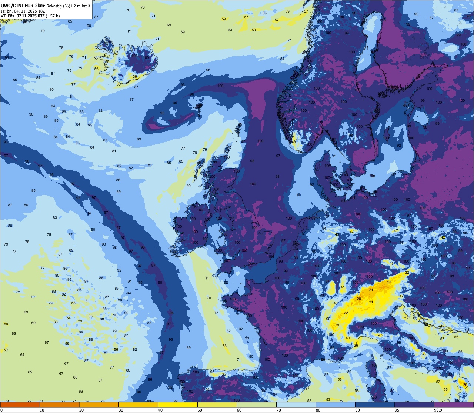Click the 10–20 orange legend swatch
This screenshot has width=474, height=413.
coord(59,404)
